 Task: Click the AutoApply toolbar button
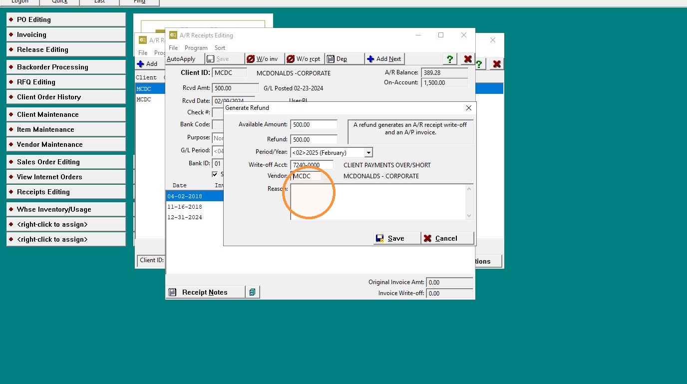(x=185, y=59)
